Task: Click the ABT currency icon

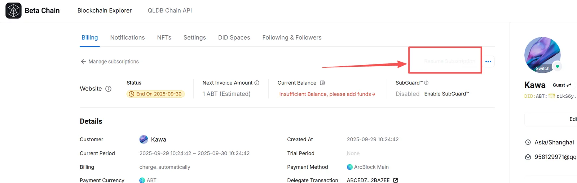Action: pos(142,180)
